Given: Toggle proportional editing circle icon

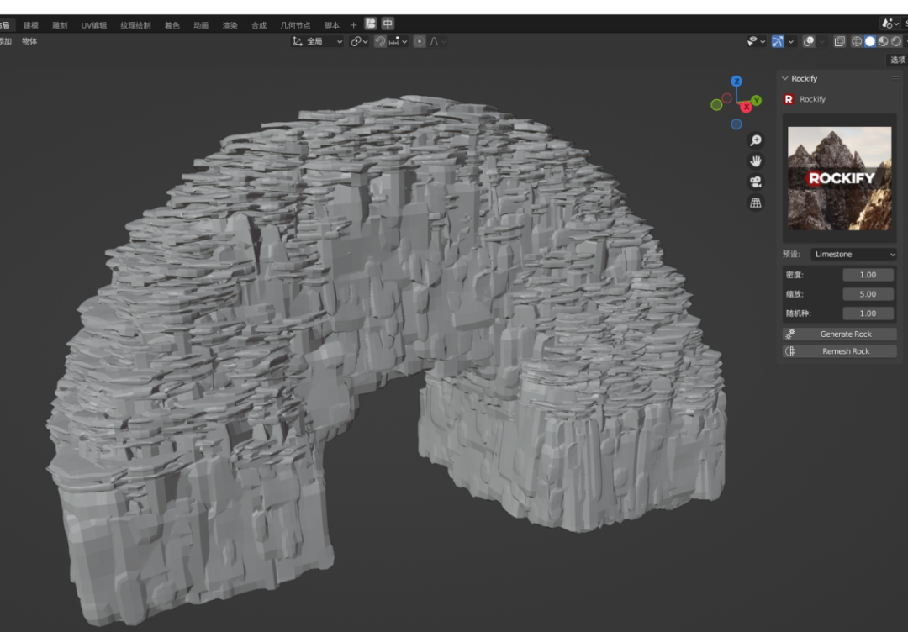Looking at the screenshot, I should [x=420, y=41].
